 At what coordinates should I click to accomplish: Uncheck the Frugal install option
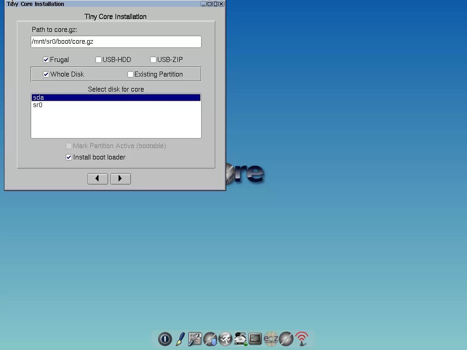(46, 60)
